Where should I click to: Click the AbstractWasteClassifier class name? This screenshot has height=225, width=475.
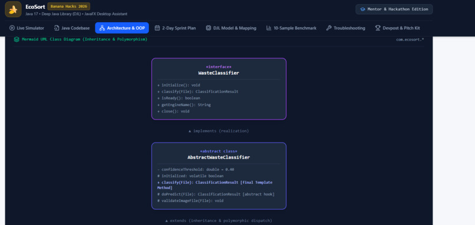pos(219,157)
